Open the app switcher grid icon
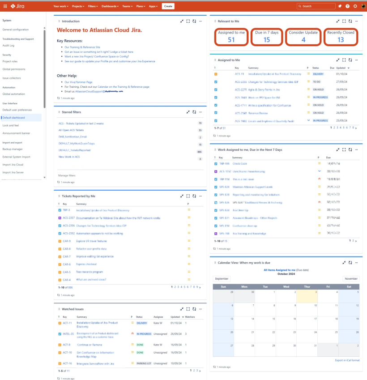 (5, 6)
